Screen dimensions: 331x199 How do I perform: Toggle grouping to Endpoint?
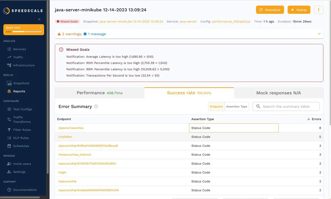tap(216, 107)
